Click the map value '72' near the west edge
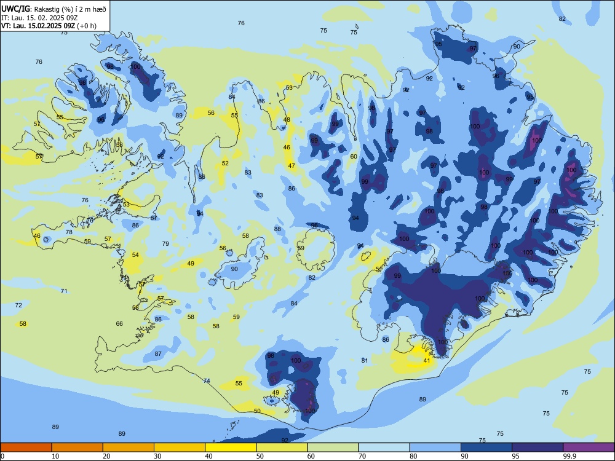 coord(18,305)
